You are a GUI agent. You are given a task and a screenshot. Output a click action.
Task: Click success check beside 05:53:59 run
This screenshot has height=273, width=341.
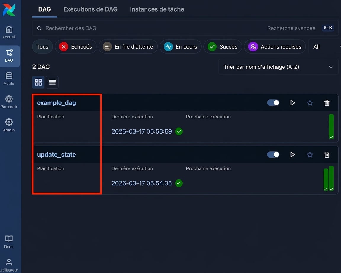(179, 131)
